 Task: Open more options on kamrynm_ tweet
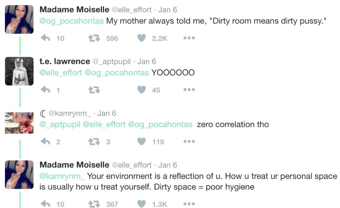[189, 141]
